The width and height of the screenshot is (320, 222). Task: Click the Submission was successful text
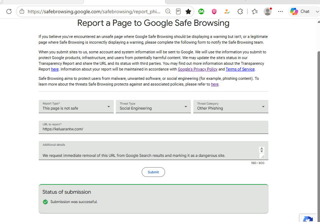[x=74, y=202]
